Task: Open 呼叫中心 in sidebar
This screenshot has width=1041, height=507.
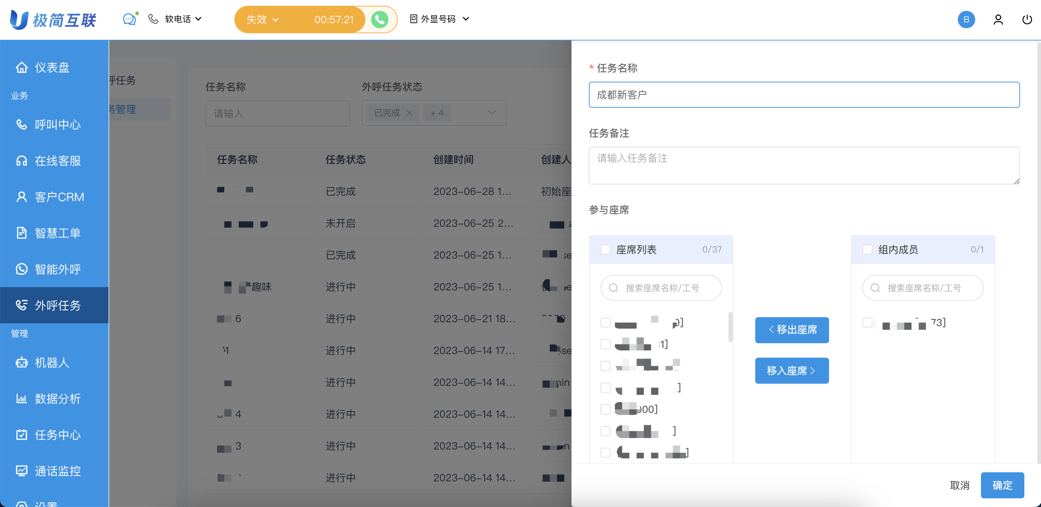Action: click(55, 124)
